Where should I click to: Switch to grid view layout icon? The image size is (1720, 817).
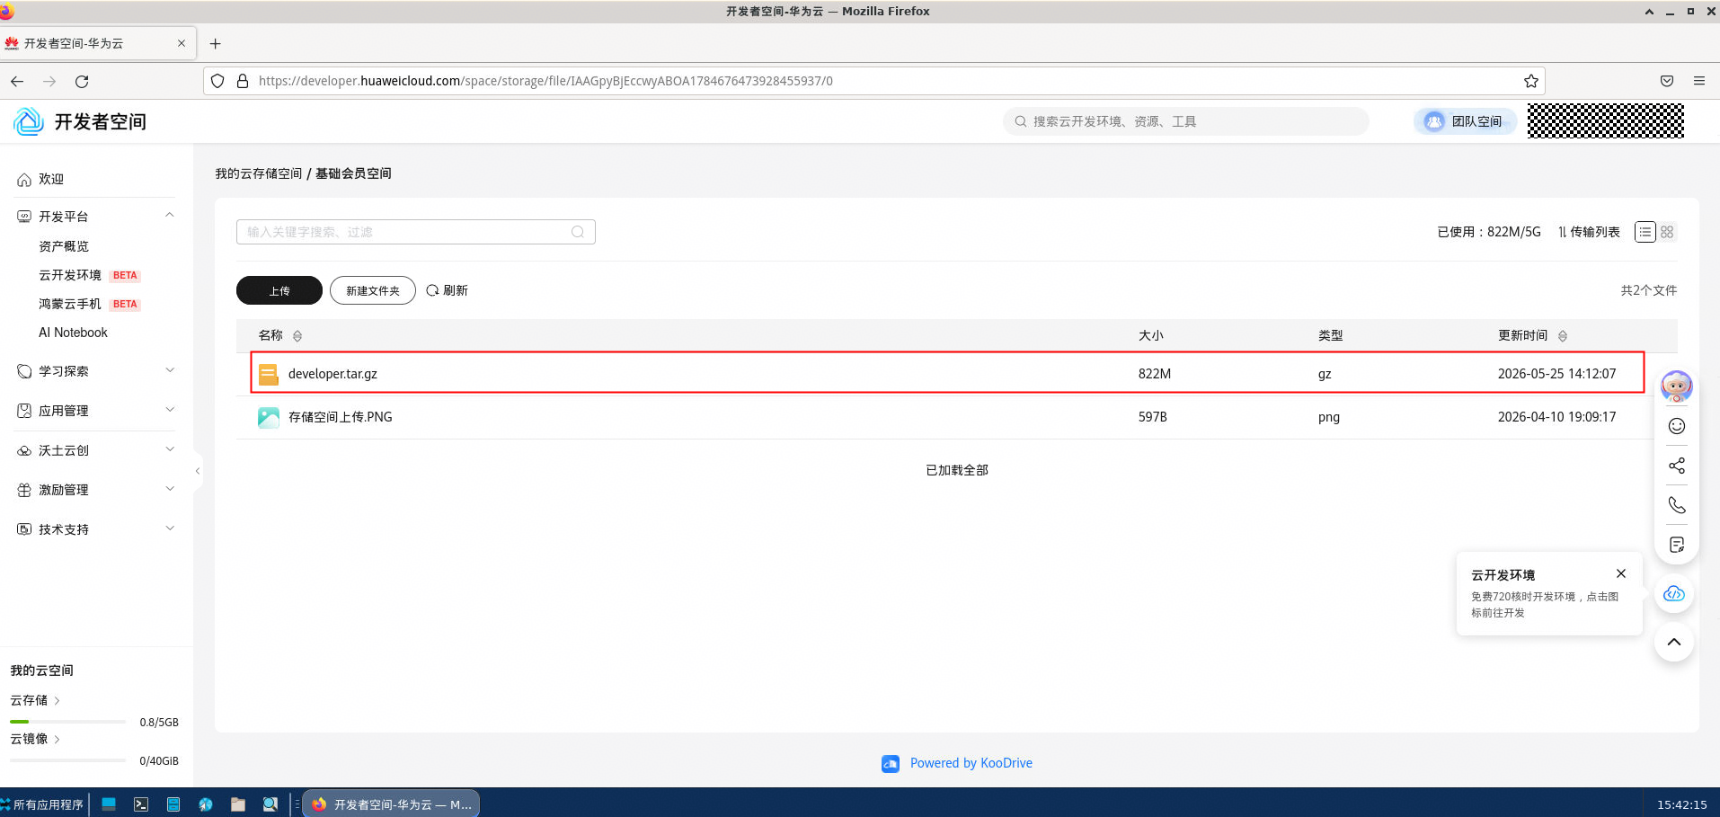(x=1667, y=232)
